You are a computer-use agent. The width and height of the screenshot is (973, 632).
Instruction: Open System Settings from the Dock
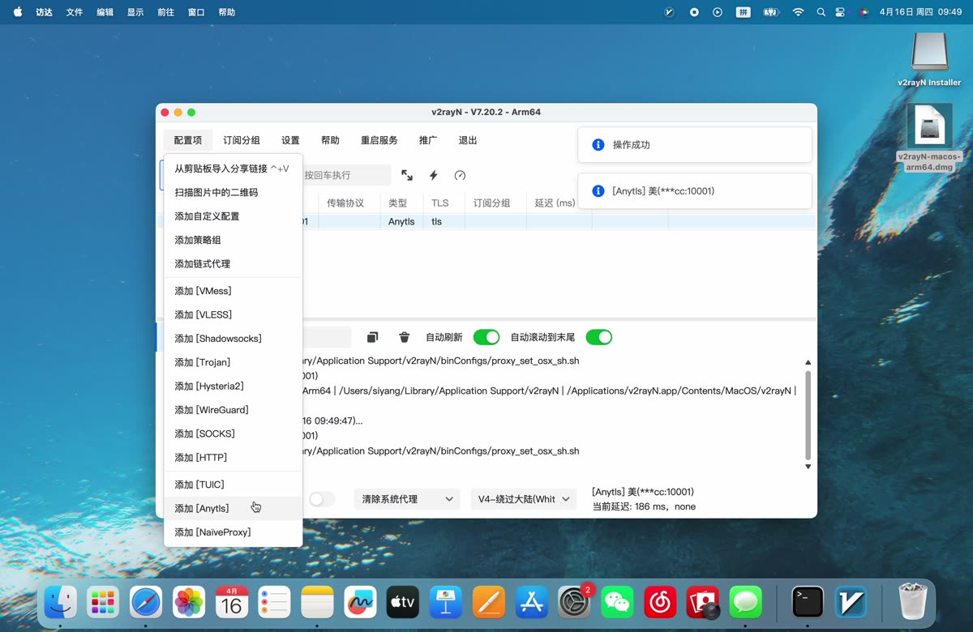tap(574, 602)
